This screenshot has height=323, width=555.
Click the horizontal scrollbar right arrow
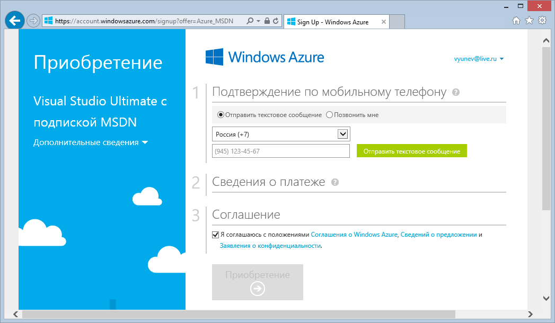tap(530, 314)
